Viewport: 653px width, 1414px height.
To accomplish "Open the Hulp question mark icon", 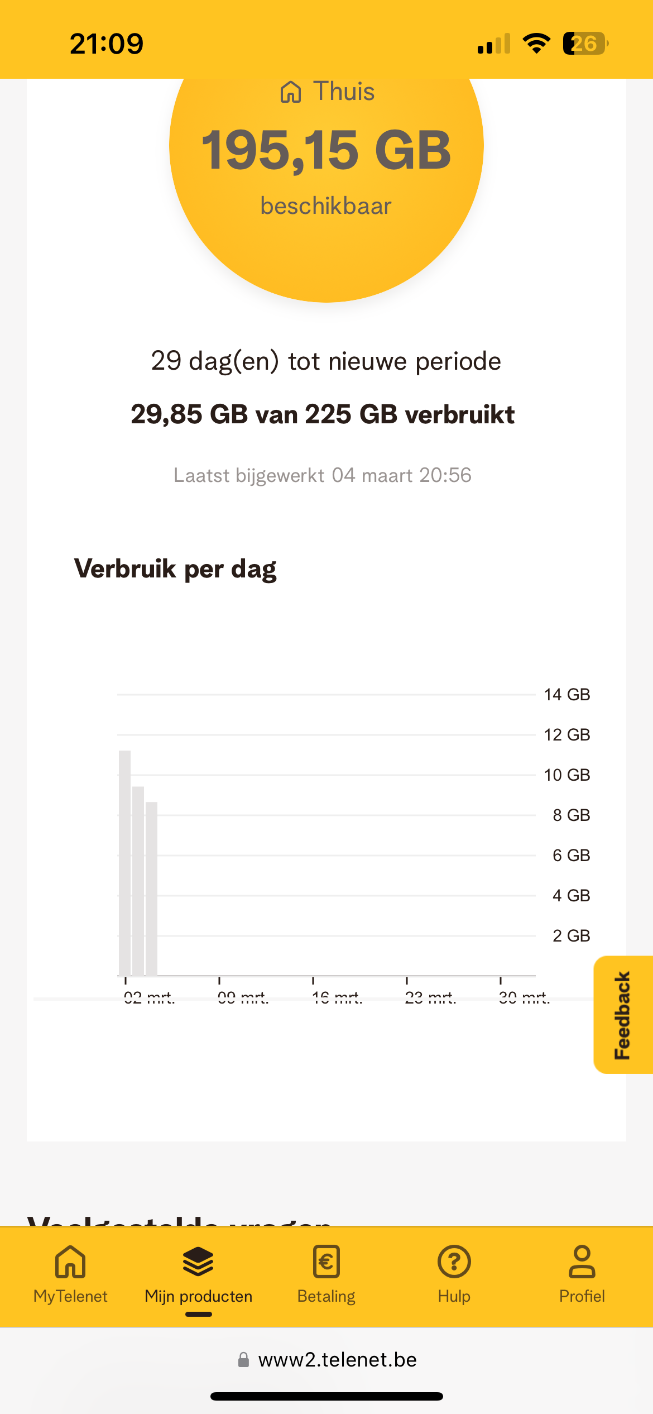I will point(454,1262).
